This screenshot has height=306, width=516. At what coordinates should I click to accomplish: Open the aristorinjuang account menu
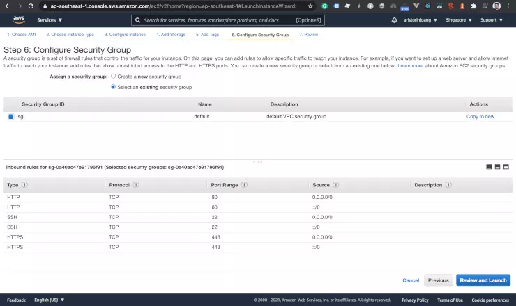(420, 20)
